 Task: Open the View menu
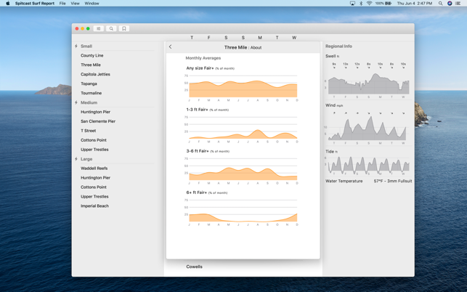point(75,4)
